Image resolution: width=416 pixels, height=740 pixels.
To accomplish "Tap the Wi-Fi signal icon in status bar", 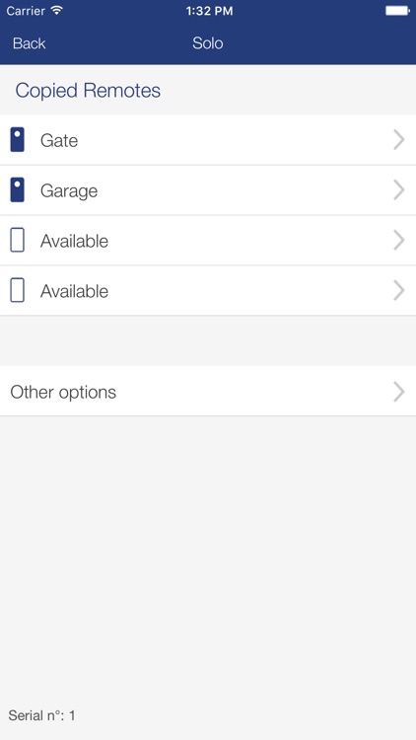I will click(x=57, y=11).
